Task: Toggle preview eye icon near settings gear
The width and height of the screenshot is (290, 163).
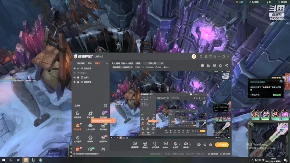Action: point(205,145)
